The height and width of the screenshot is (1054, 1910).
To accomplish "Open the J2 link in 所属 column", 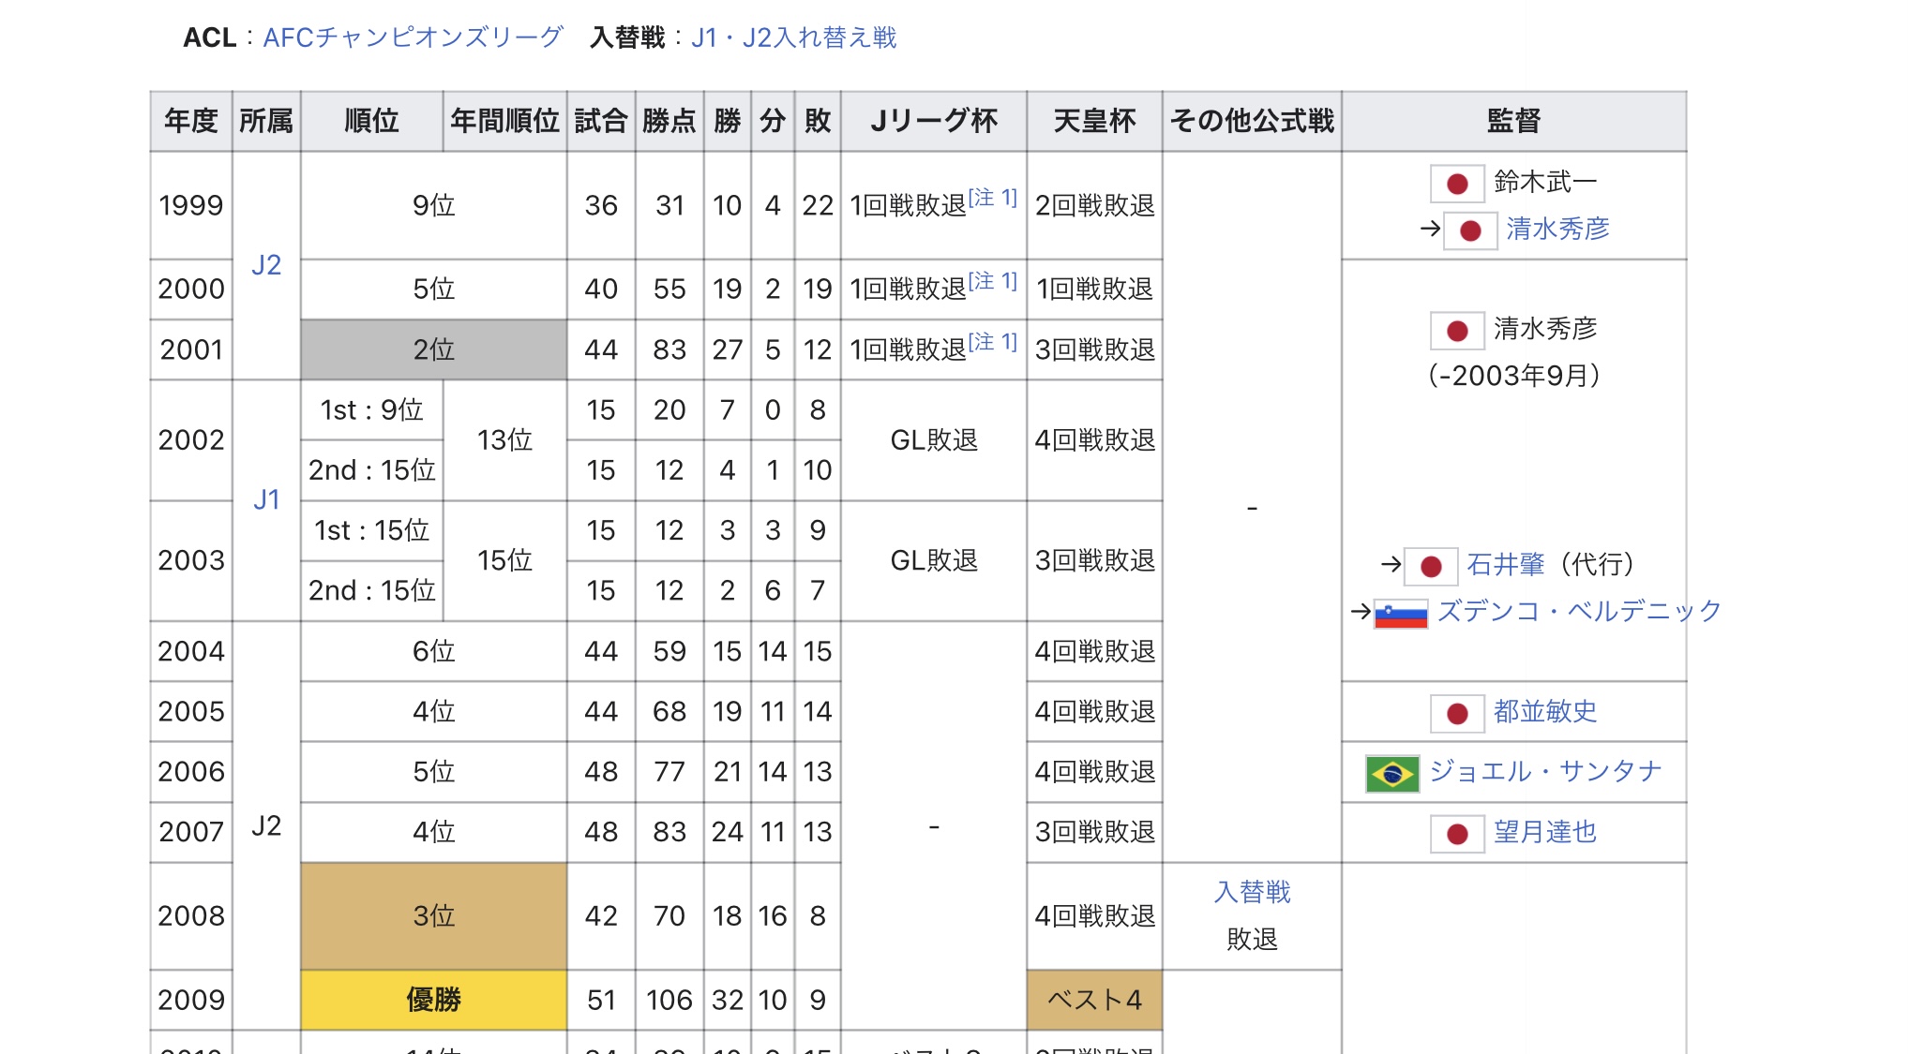I will (266, 265).
